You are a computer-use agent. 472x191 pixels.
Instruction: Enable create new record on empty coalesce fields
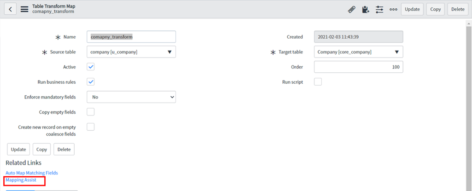tap(91, 127)
